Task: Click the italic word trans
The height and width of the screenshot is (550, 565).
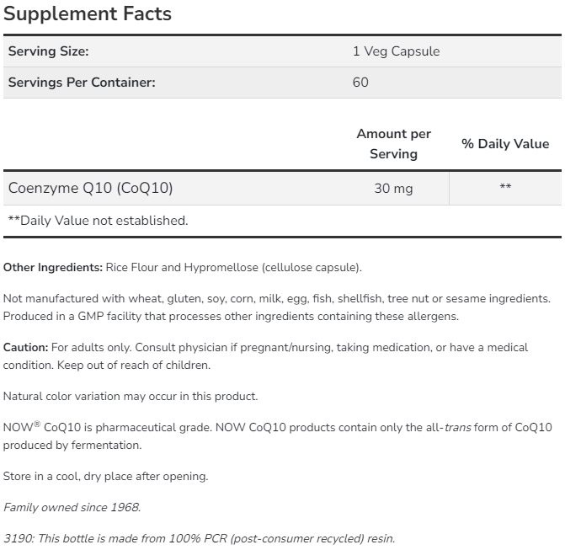Action: 458,428
